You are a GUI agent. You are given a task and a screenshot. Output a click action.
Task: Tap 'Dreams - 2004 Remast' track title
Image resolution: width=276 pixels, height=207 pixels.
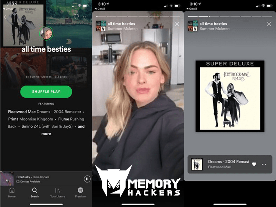229,161
